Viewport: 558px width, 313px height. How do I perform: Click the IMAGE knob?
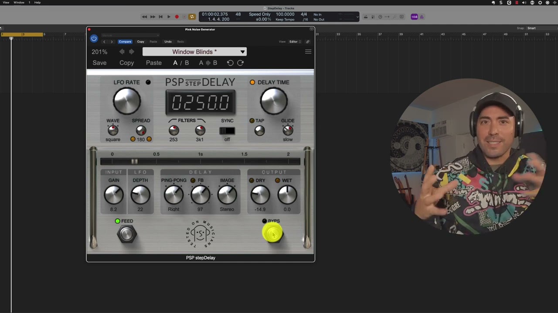(x=227, y=195)
